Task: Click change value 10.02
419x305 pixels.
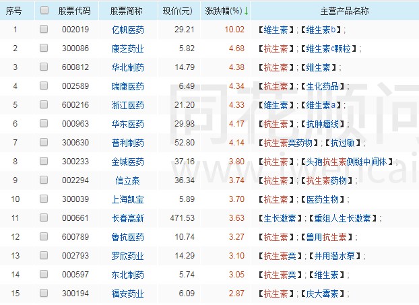Action: tap(234, 29)
